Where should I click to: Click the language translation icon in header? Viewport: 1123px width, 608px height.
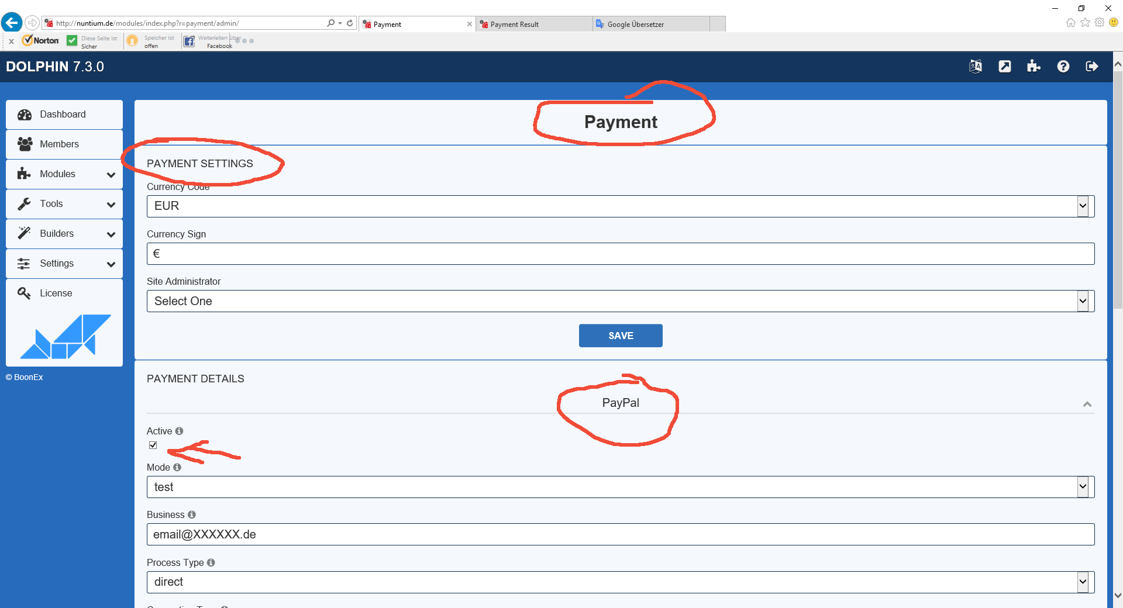[975, 67]
